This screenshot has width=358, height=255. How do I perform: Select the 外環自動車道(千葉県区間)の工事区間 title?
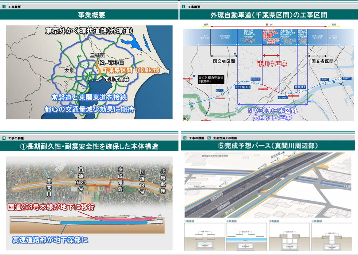coord(268,15)
